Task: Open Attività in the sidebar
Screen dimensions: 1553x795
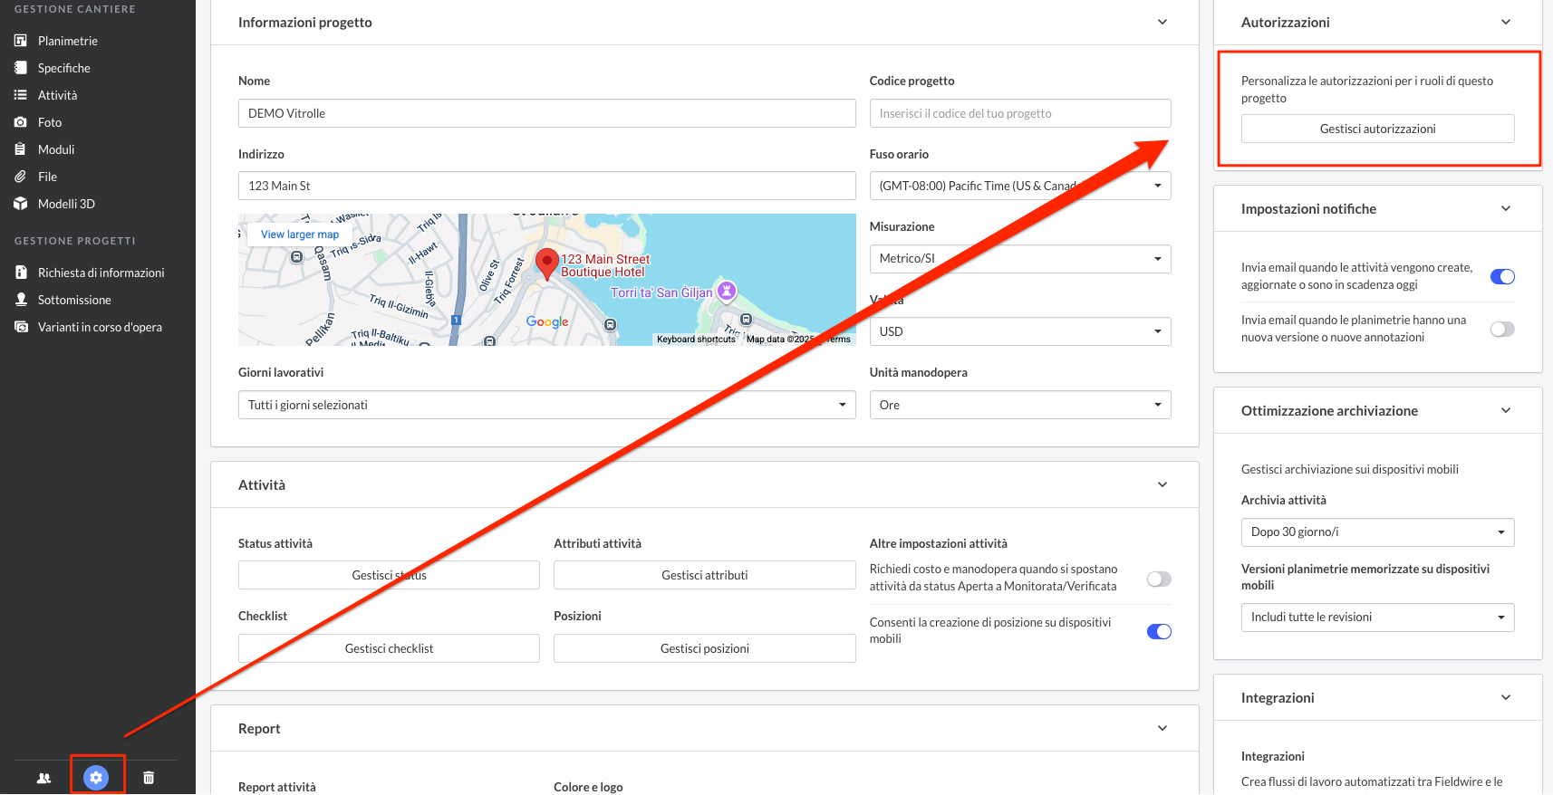Action: [57, 95]
